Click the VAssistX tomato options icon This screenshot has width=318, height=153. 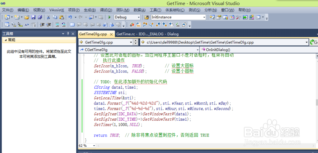point(132,25)
